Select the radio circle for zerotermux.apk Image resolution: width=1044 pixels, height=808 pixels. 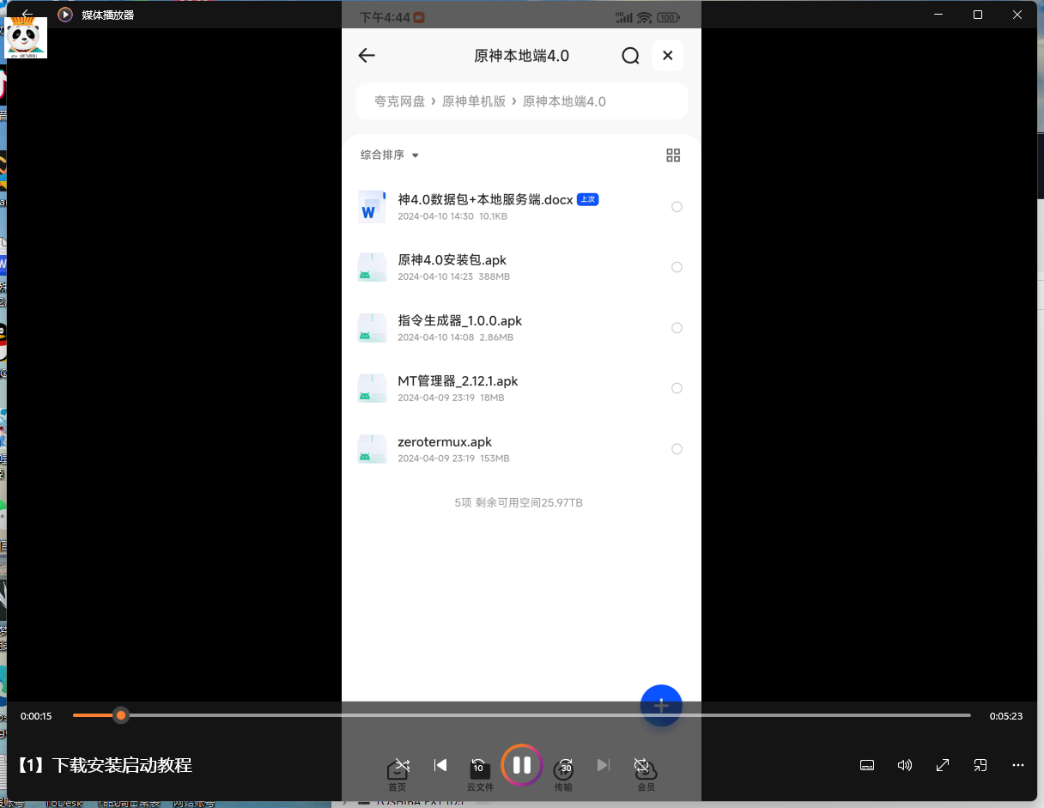point(677,449)
